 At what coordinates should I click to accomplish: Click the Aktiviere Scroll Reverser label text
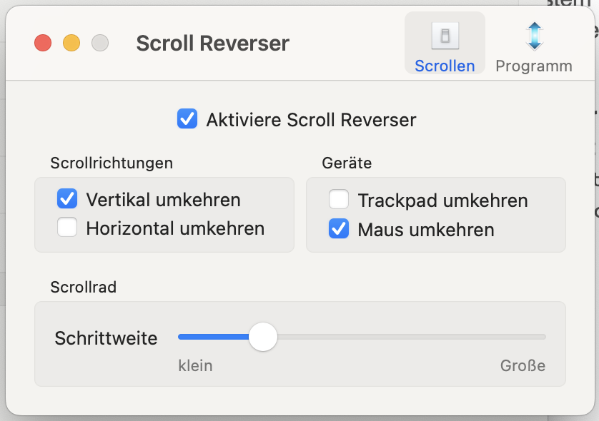[x=311, y=120]
